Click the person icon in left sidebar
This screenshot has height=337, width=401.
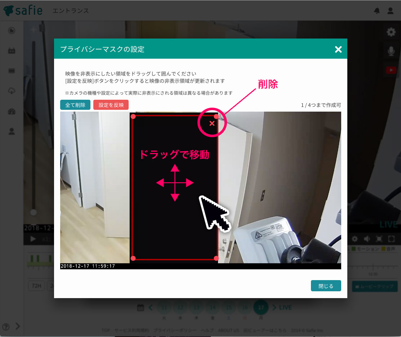click(x=12, y=131)
